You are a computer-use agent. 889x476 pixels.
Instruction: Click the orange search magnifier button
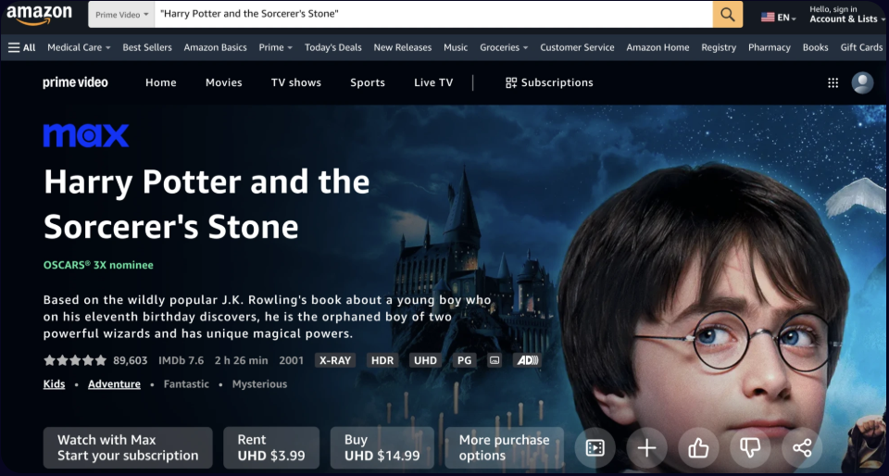[x=728, y=14]
